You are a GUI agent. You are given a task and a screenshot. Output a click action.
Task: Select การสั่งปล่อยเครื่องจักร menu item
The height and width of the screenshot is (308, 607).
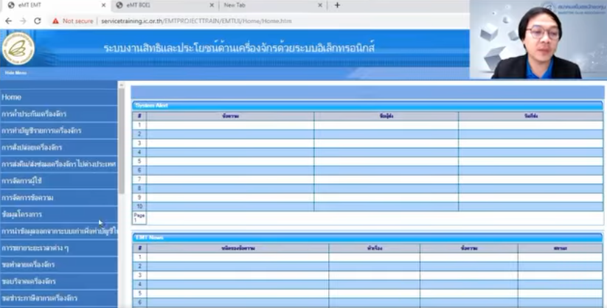tap(59, 147)
